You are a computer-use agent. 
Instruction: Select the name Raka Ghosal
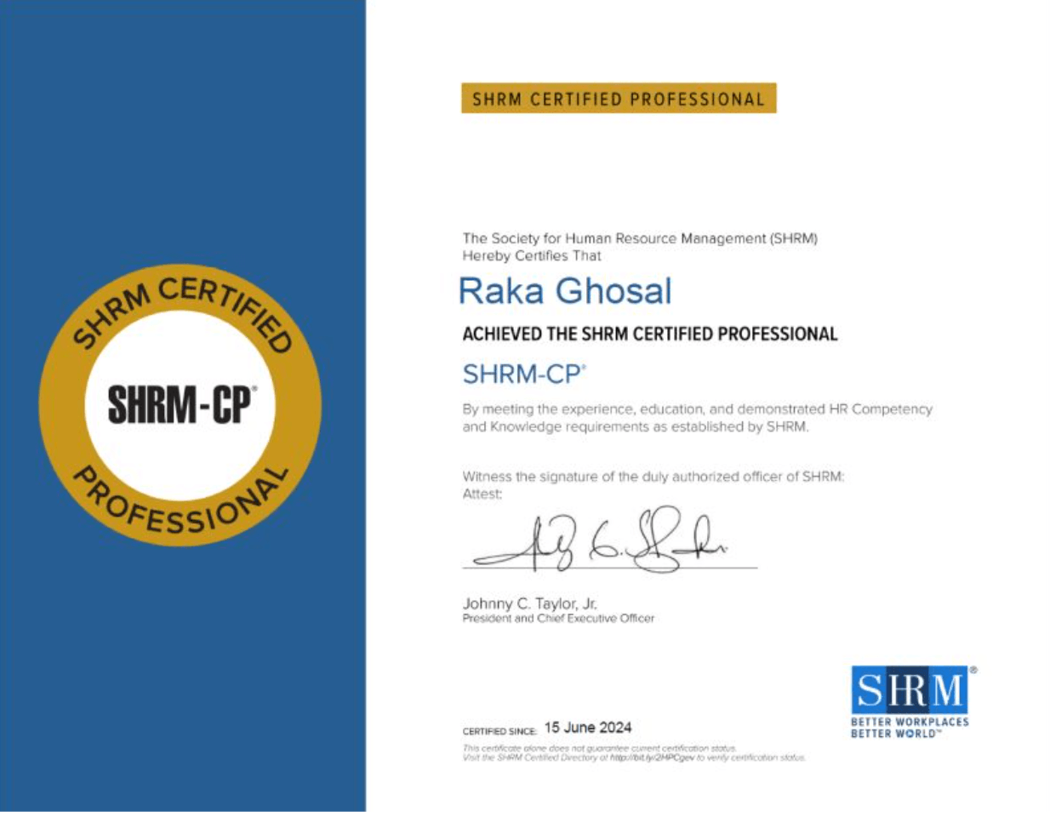[565, 291]
